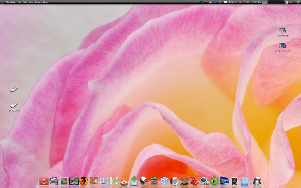Open the flame disc burner dock icon
Image resolution: width=301 pixels, height=188 pixels.
coord(124,181)
